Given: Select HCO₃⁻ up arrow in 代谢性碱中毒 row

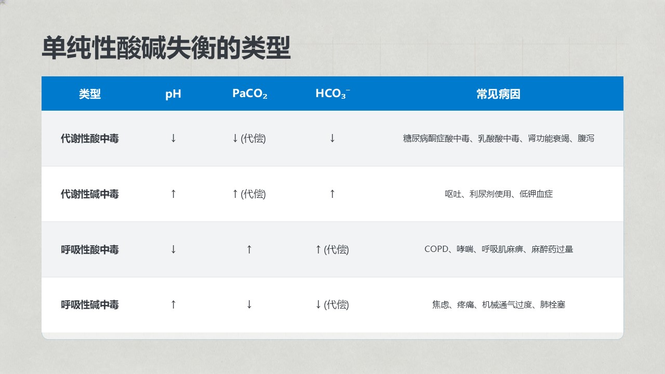Looking at the screenshot, I should pyautogui.click(x=332, y=194).
